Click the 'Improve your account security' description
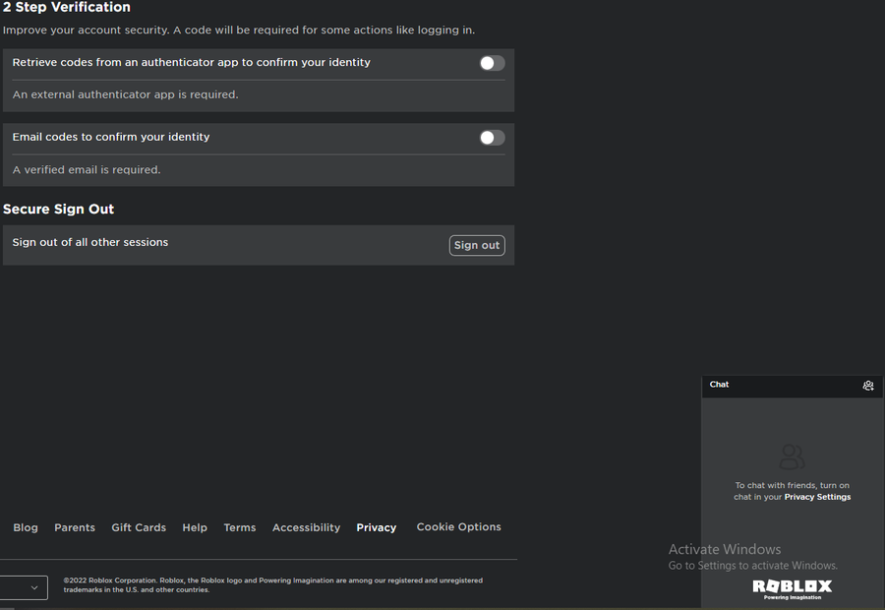Viewport: 885px width, 610px height. 239,30
